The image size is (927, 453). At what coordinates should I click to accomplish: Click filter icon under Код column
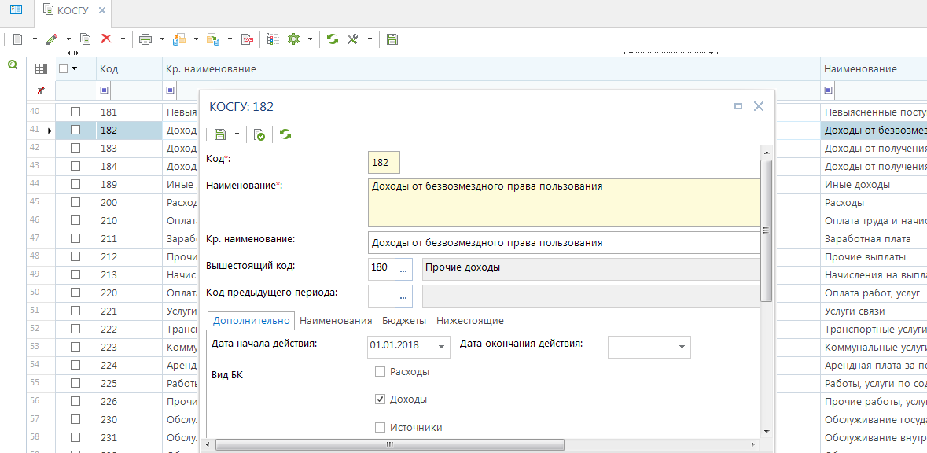105,90
